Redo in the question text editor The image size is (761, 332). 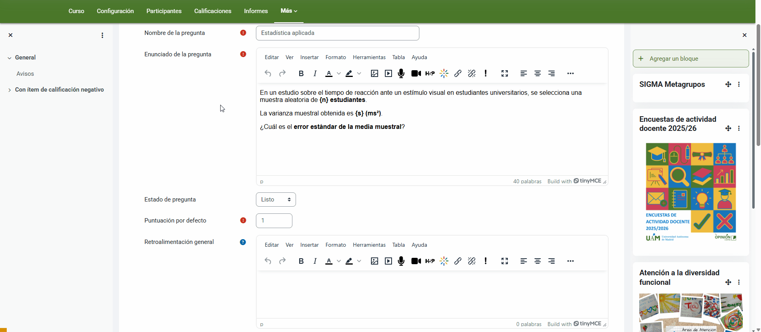[282, 73]
